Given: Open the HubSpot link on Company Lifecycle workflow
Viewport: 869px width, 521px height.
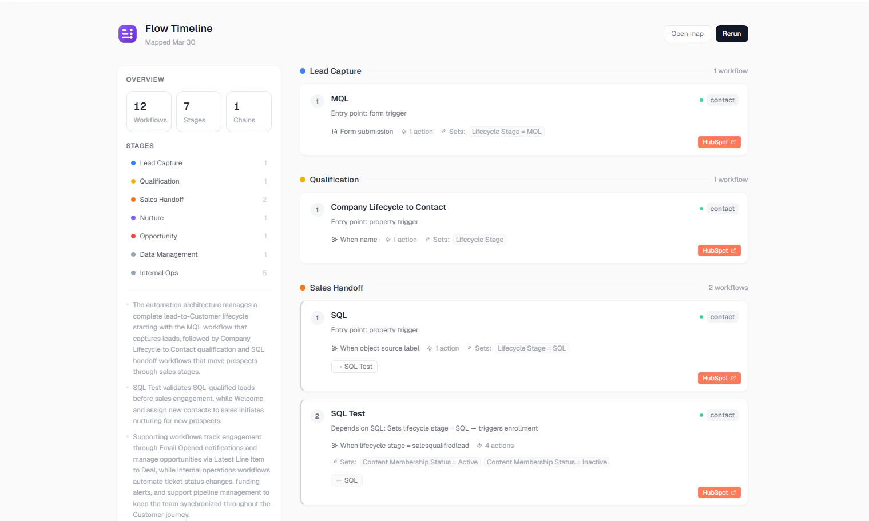Looking at the screenshot, I should pos(719,250).
